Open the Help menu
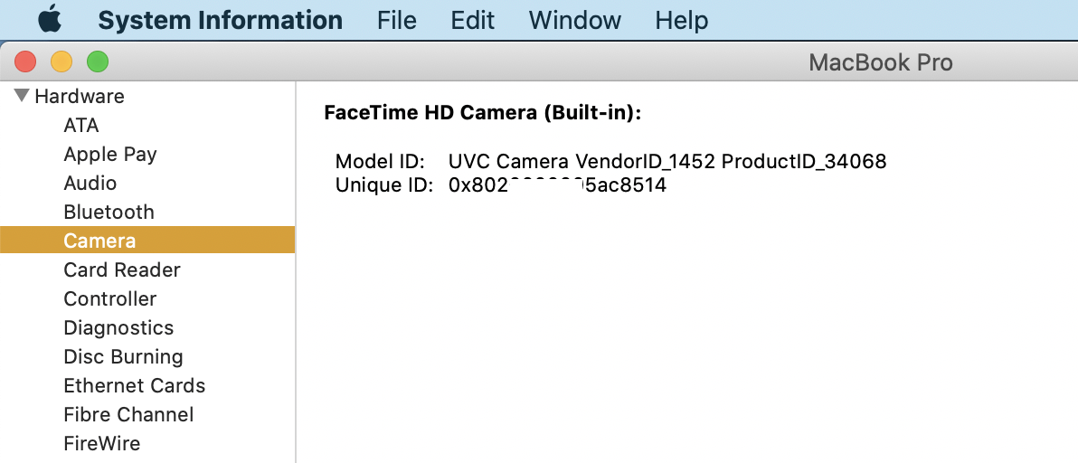The height and width of the screenshot is (463, 1078). [x=681, y=20]
